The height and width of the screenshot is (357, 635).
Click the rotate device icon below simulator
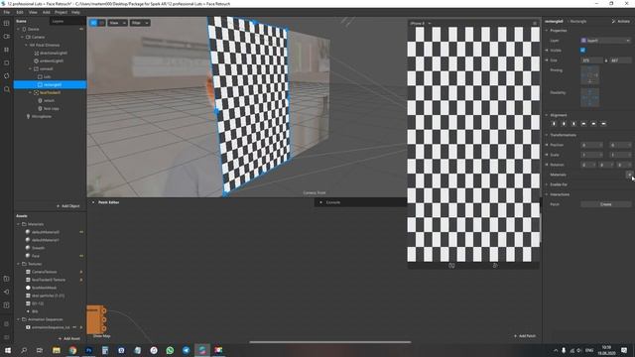(x=451, y=266)
